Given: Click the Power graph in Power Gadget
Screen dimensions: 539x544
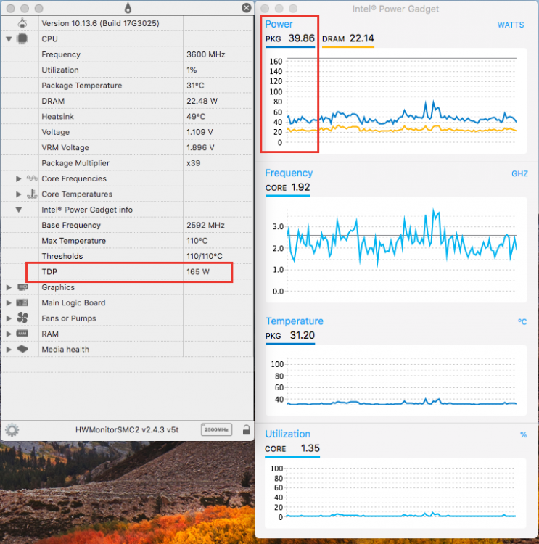Looking at the screenshot, I should tap(396, 101).
